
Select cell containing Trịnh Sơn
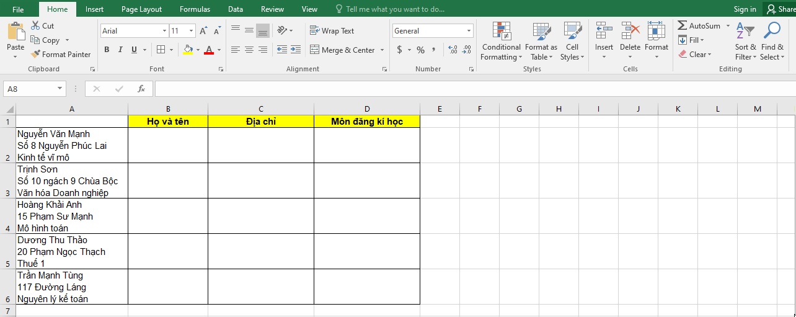point(72,181)
